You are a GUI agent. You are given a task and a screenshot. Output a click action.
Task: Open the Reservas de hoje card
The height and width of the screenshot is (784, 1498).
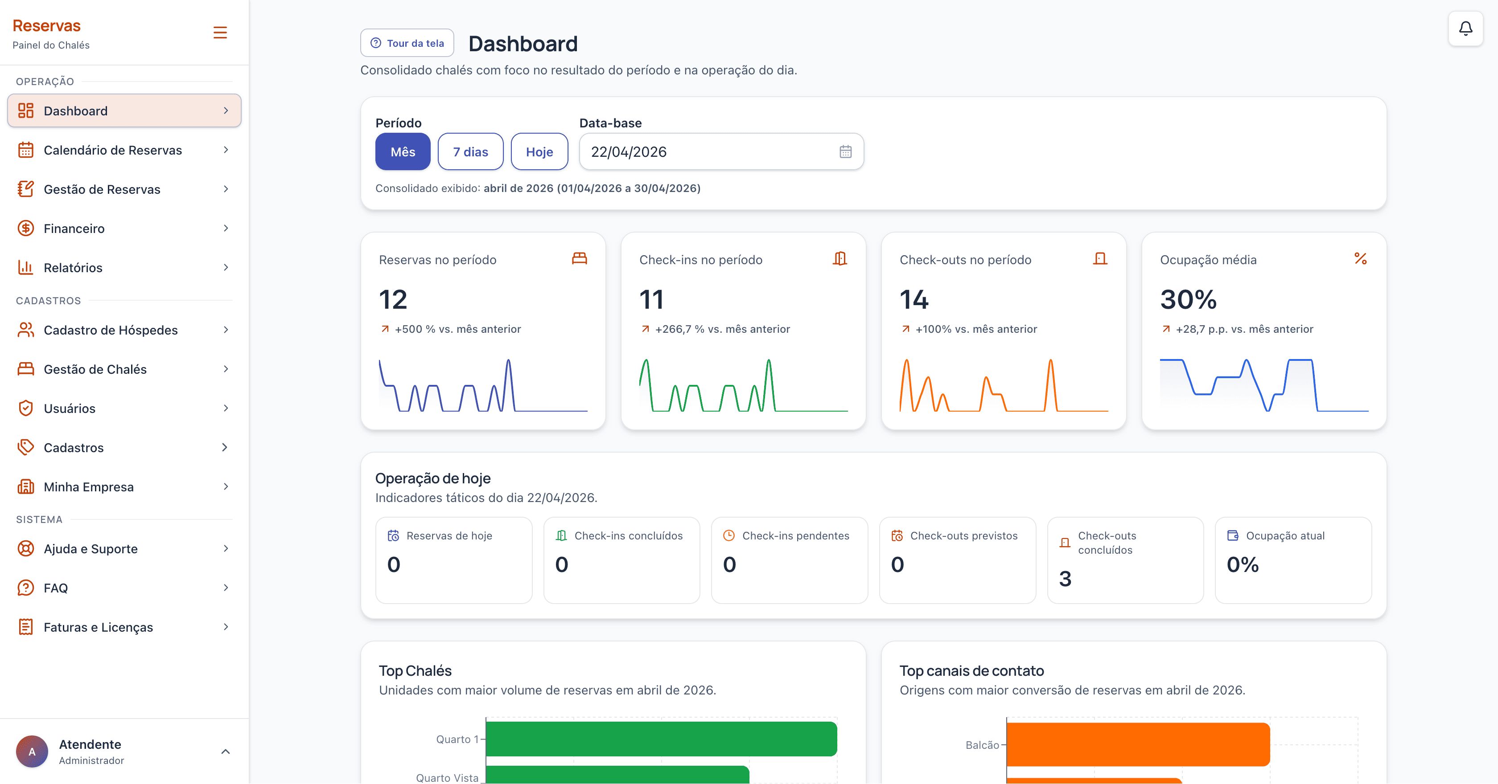(x=453, y=560)
